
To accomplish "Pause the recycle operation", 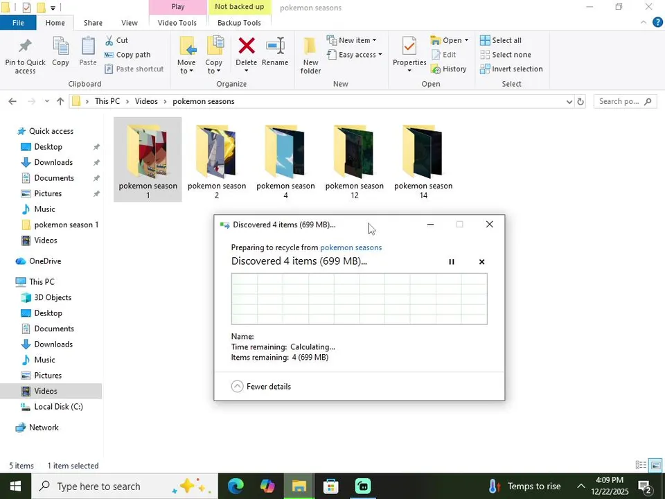I will point(452,262).
